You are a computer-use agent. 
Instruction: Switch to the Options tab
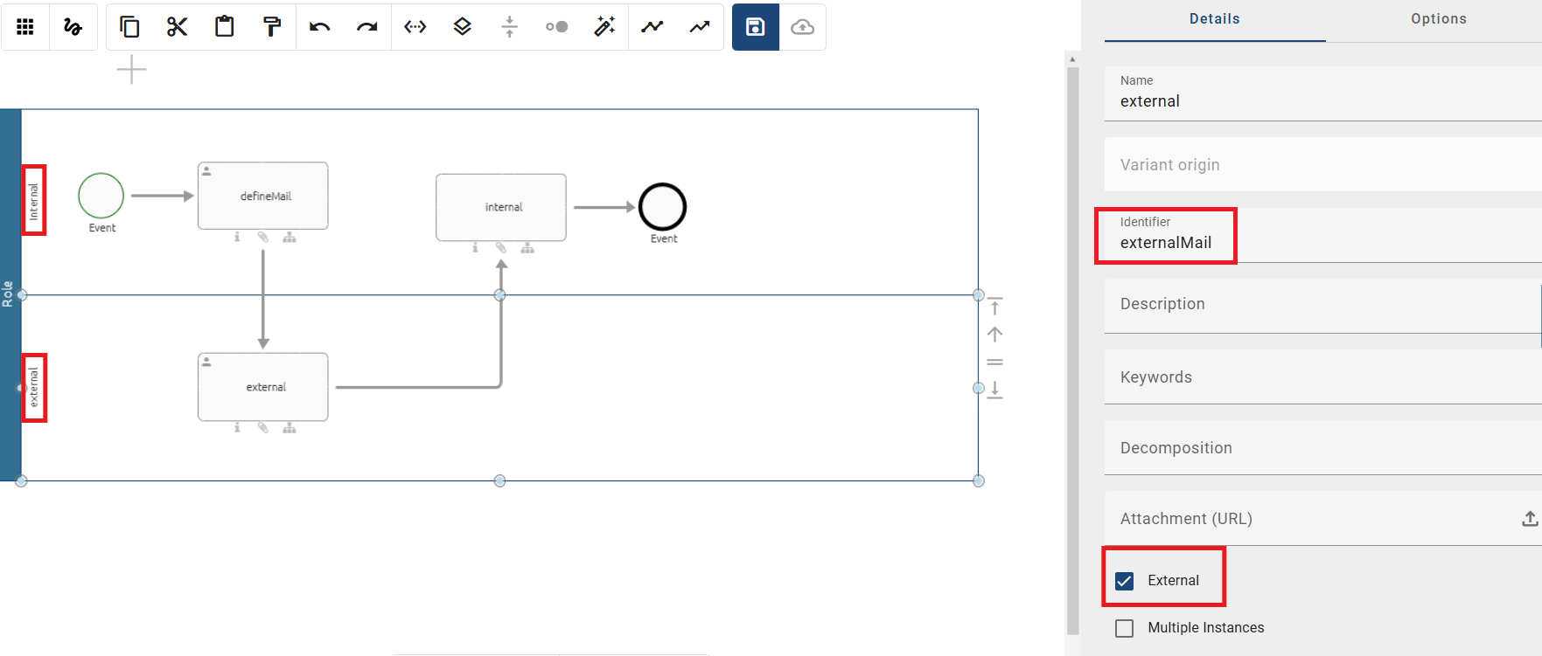tap(1438, 19)
